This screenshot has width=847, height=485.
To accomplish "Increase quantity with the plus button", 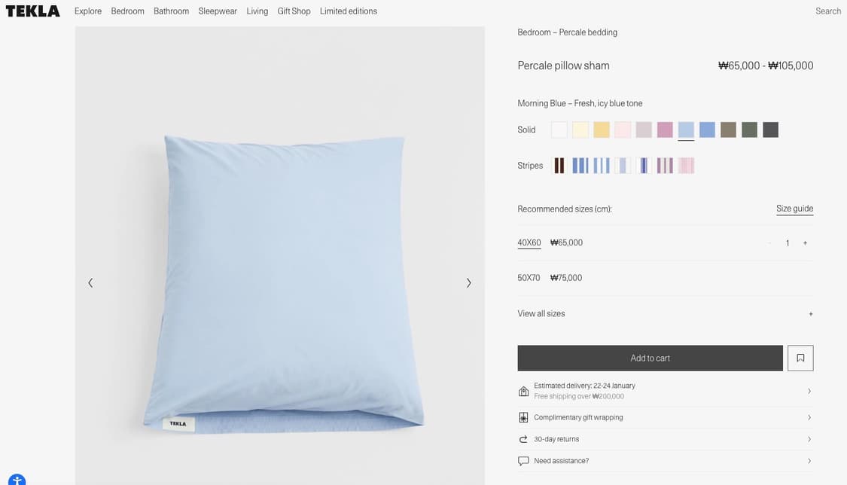I will point(805,243).
